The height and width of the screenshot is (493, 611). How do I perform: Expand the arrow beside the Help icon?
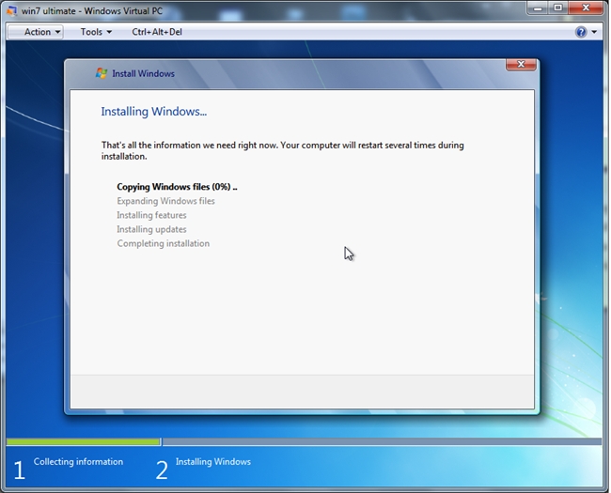coord(594,32)
